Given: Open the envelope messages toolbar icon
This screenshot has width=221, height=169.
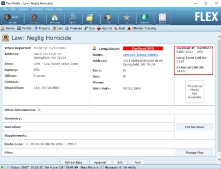Looking at the screenshot, I should pyautogui.click(x=90, y=18).
